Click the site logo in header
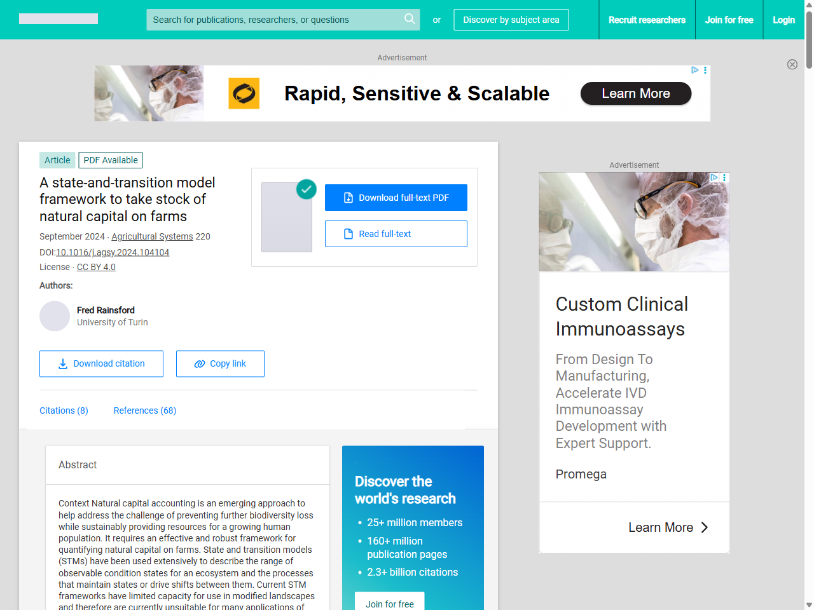Image resolution: width=814 pixels, height=610 pixels. 59,19
